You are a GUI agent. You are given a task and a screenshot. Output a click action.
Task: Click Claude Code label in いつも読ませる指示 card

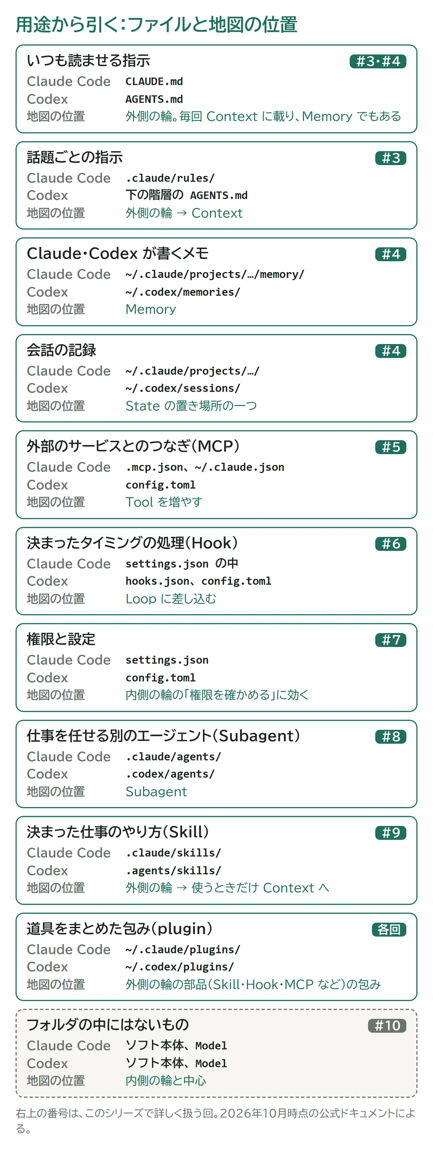69,82
